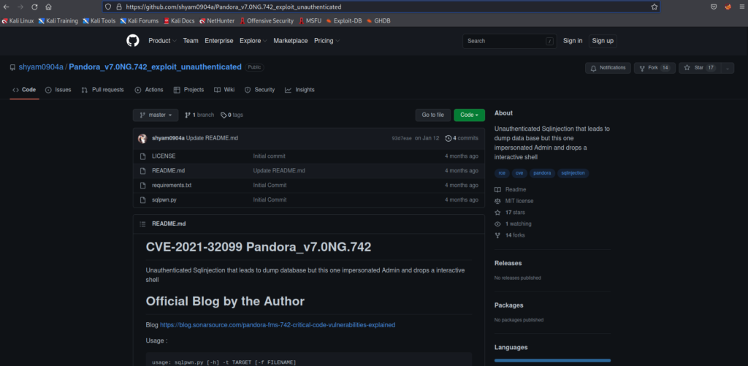Open the Team page link
Viewport: 748px width, 366px height.
(x=191, y=41)
